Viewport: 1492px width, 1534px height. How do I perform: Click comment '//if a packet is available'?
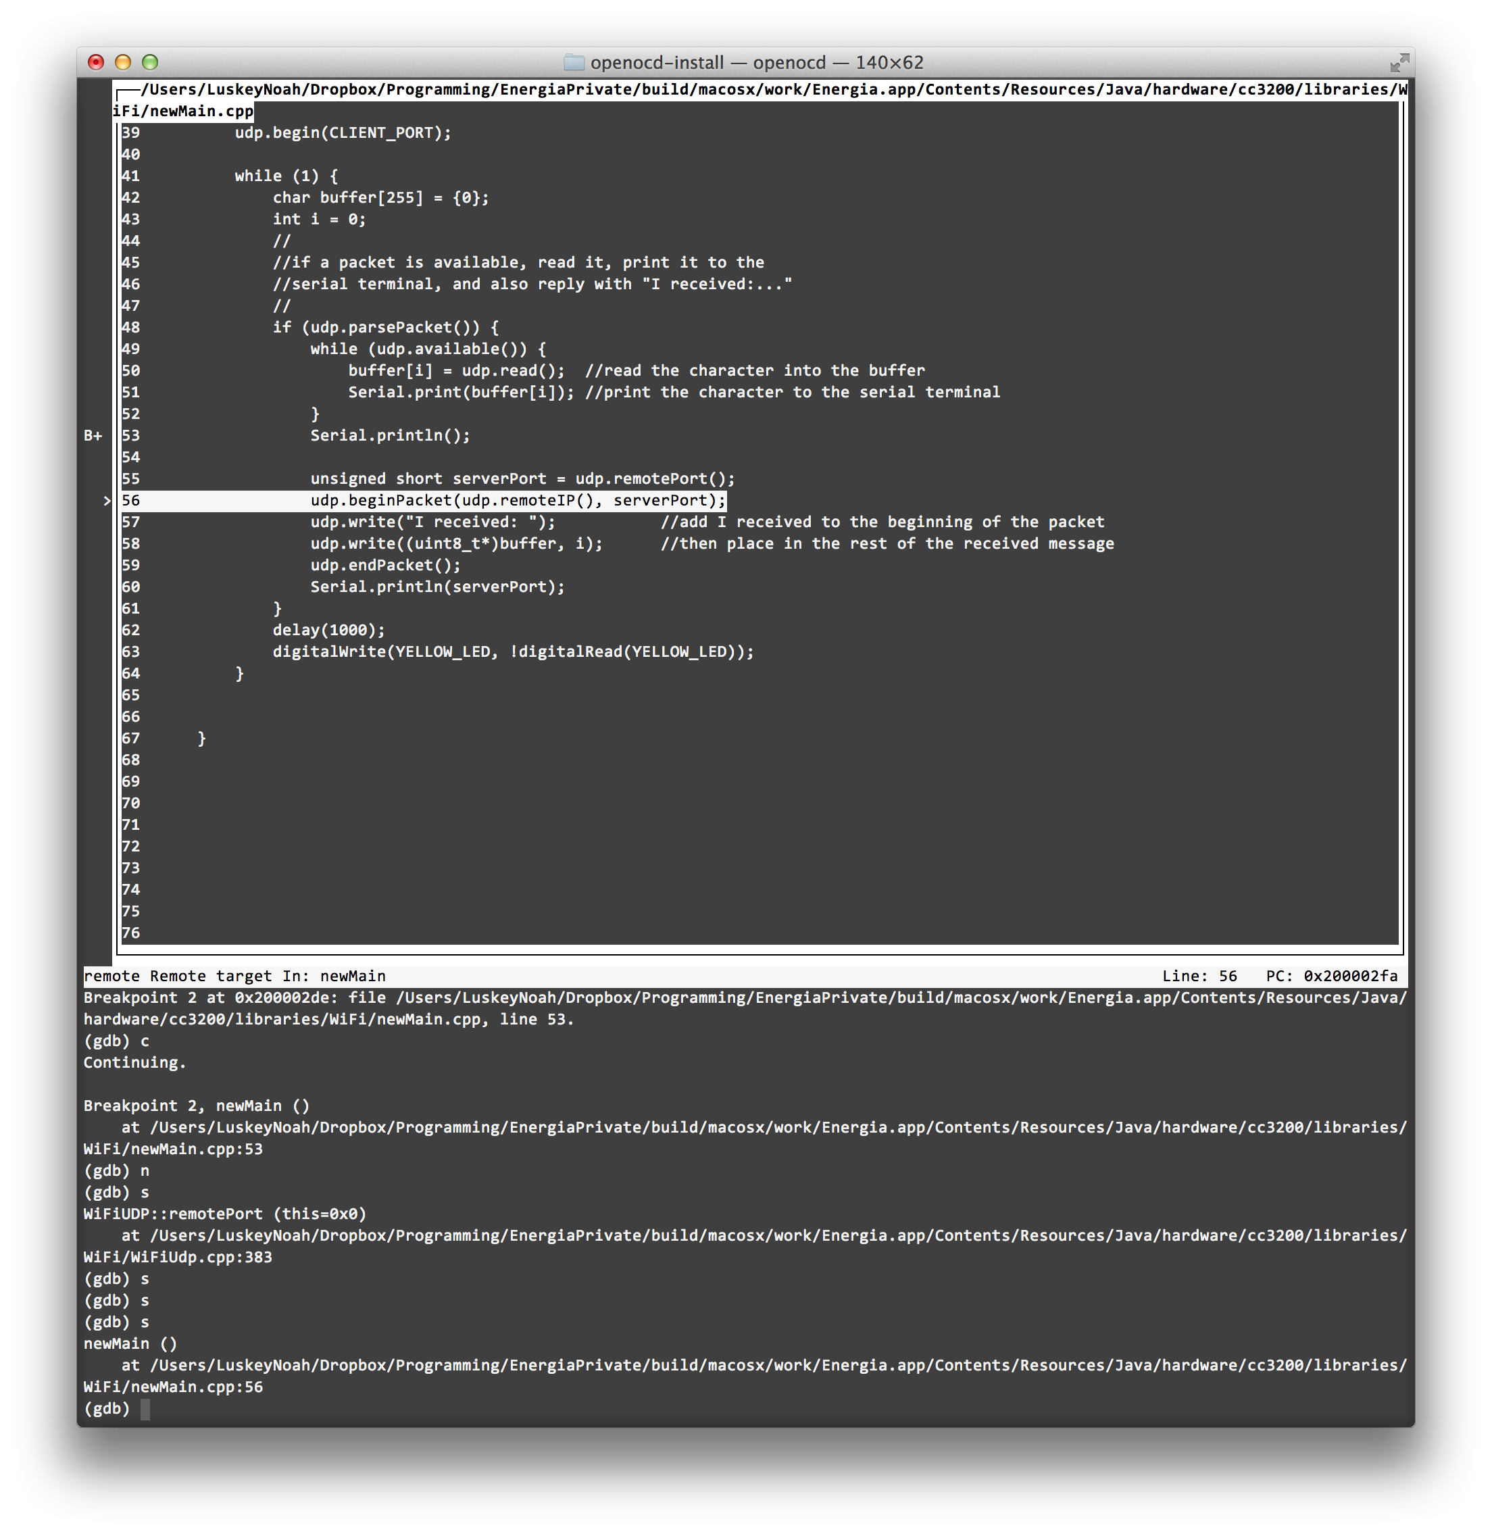click(x=518, y=262)
